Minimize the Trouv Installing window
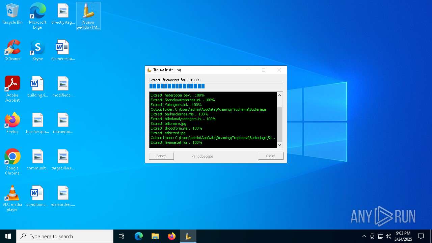This screenshot has height=243, width=432. pyautogui.click(x=248, y=70)
